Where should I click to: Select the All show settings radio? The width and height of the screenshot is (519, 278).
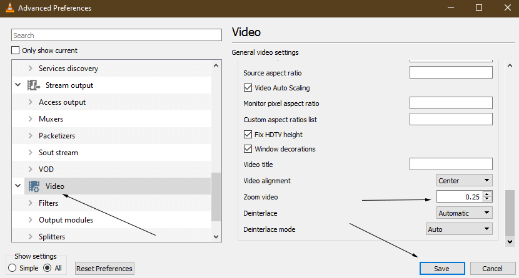(48, 268)
